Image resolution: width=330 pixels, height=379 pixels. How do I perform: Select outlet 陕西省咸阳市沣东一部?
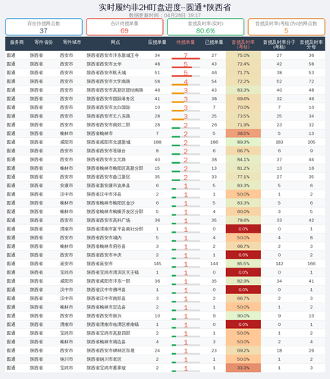pyautogui.click(x=108, y=281)
